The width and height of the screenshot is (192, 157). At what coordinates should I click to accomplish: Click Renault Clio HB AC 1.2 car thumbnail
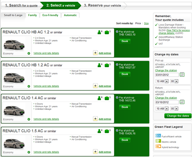(x=14, y=45)
